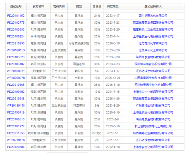This screenshot has height=153, width=190.
Task: Select registration WP20200078
Action: click(x=16, y=78)
